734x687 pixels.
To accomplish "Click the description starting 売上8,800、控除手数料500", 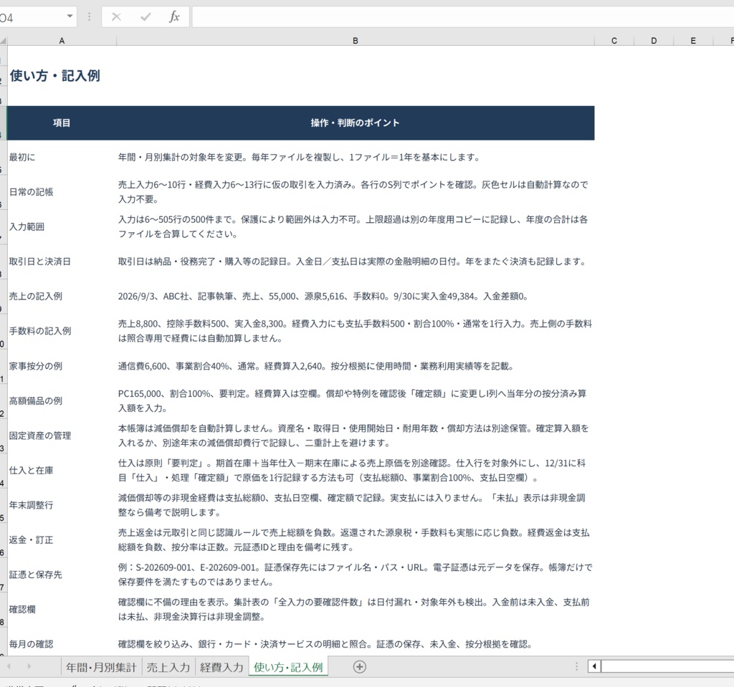I will point(356,331).
